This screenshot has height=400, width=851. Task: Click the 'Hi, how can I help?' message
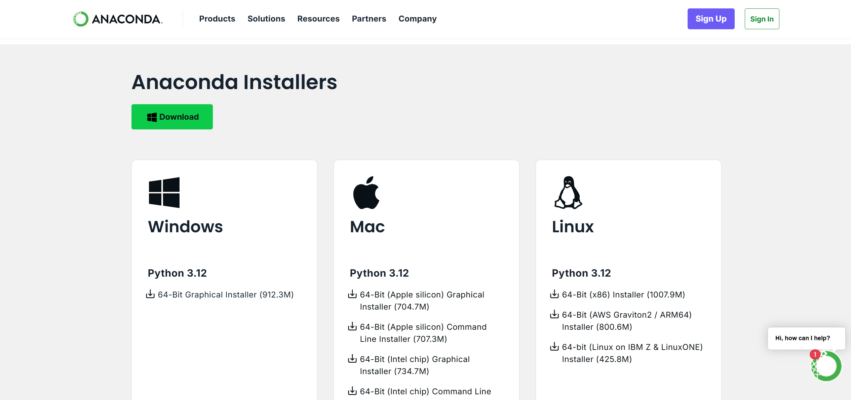click(x=802, y=338)
